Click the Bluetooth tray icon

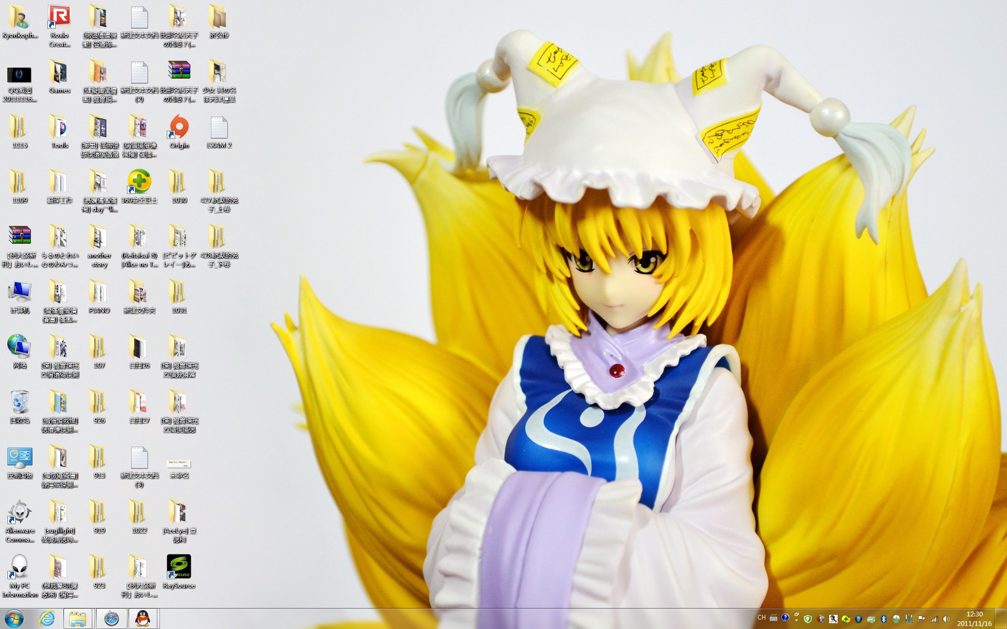click(883, 619)
